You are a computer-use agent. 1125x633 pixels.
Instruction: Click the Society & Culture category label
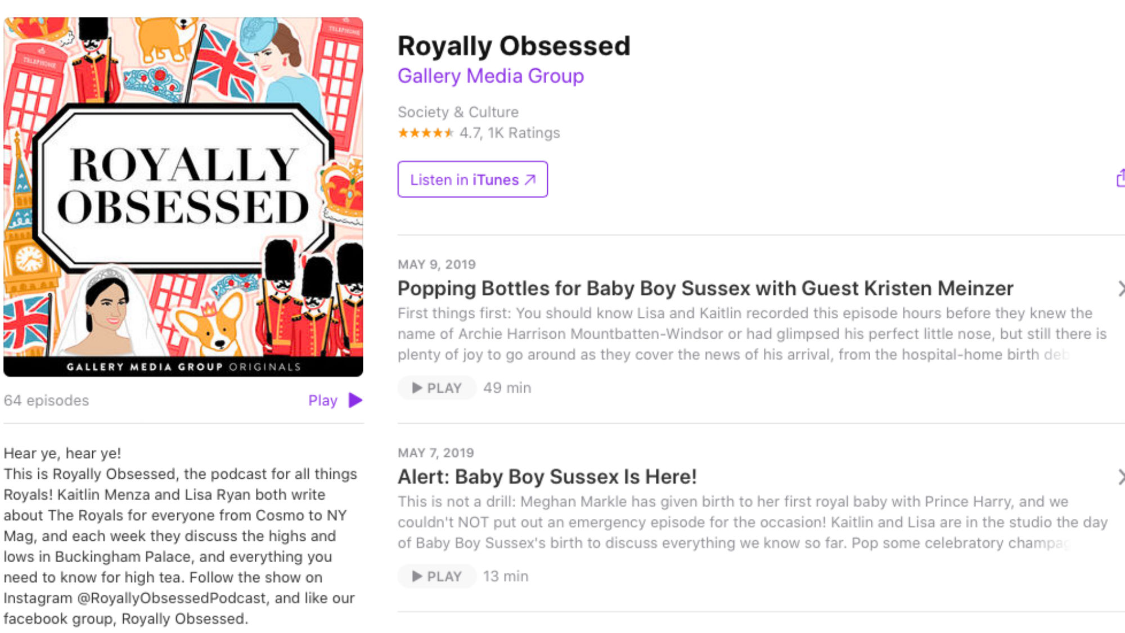click(x=458, y=113)
